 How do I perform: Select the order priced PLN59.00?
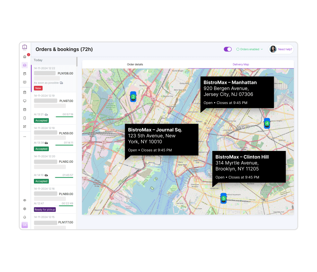(54, 139)
